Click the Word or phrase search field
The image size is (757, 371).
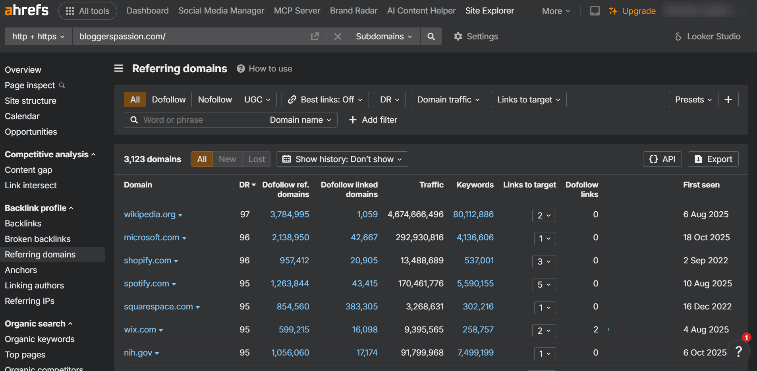click(195, 120)
